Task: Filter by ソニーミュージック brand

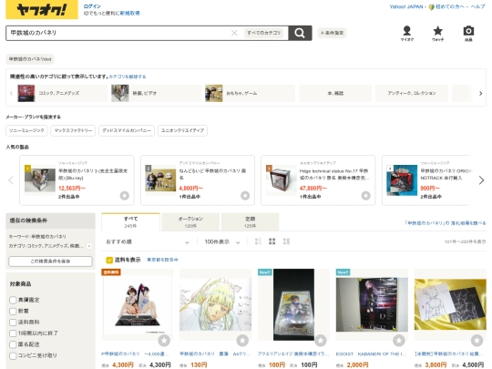Action: [x=26, y=130]
